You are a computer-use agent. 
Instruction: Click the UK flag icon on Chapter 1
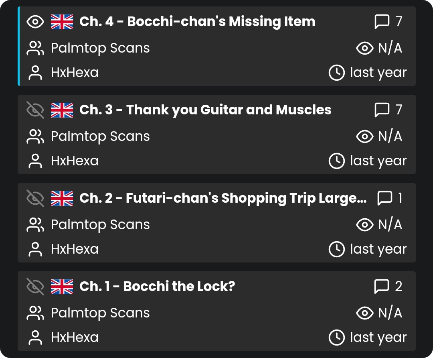[x=62, y=287]
